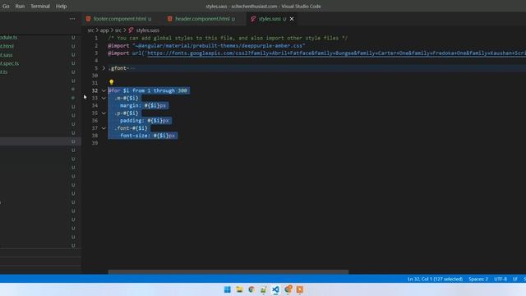Screen dimensions: 526x296
Task: Open the file ending in 'odule.ts' in explorer
Action: click(9, 37)
